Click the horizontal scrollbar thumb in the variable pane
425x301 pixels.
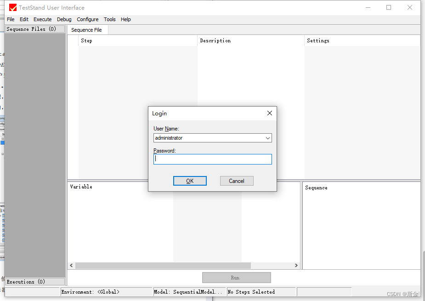tap(163, 266)
